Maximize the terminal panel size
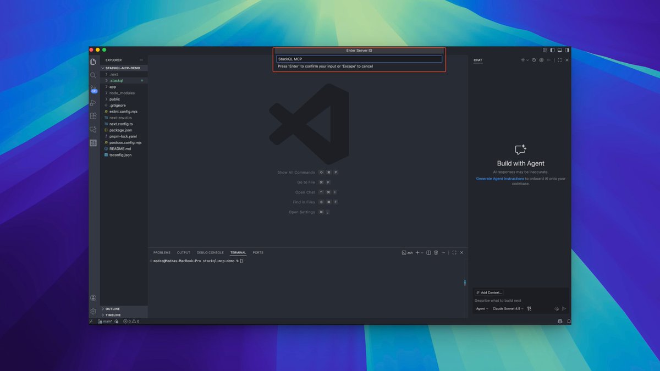 (454, 253)
